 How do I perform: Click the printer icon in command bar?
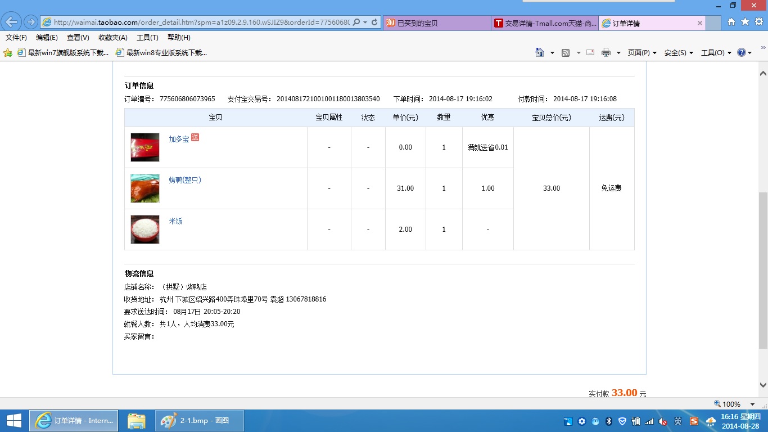[x=606, y=52]
